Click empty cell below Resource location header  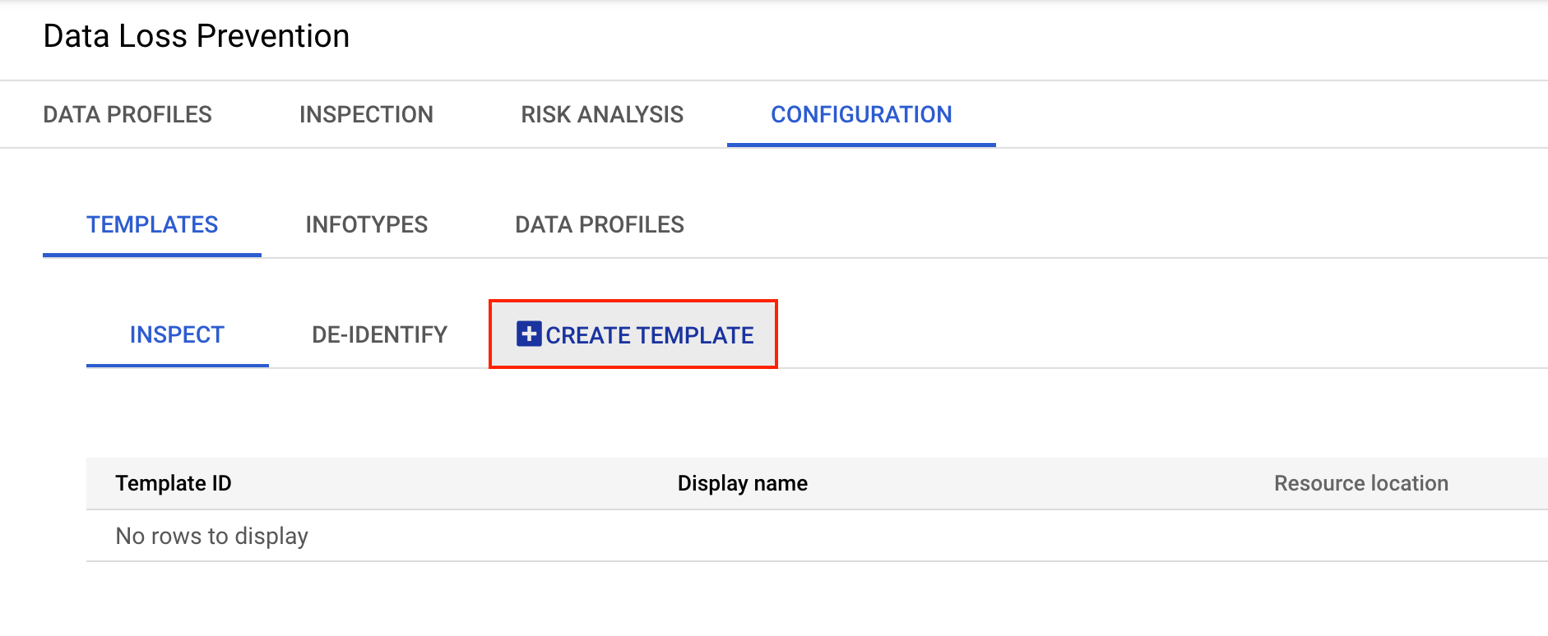tap(1360, 536)
